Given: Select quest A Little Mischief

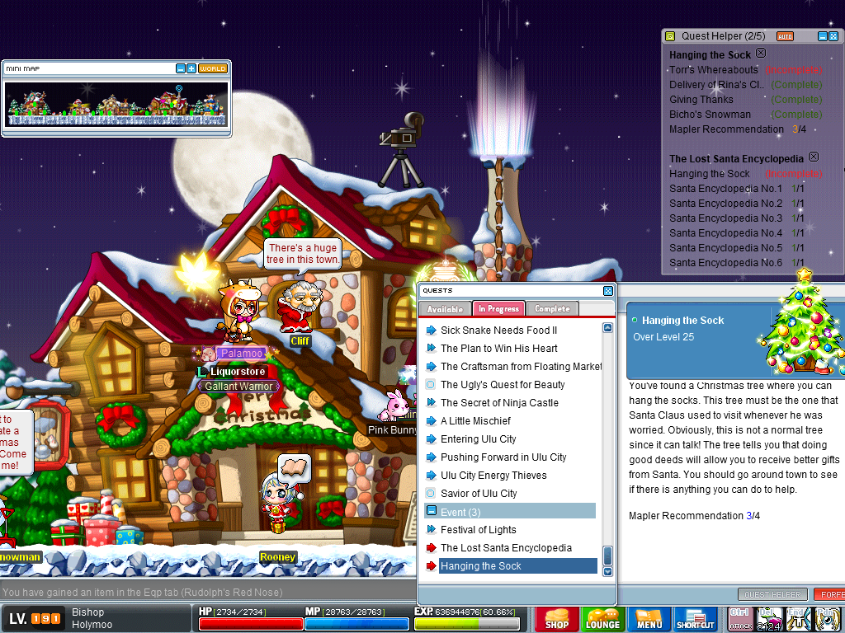Looking at the screenshot, I should [x=475, y=421].
